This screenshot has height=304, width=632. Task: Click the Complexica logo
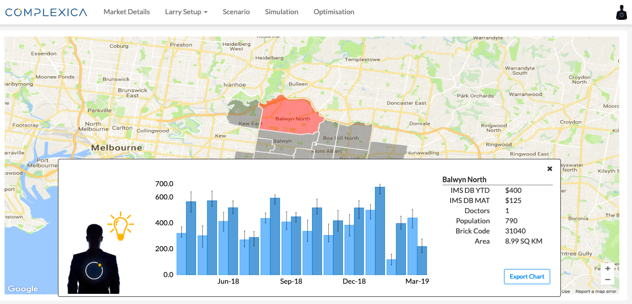pos(46,12)
